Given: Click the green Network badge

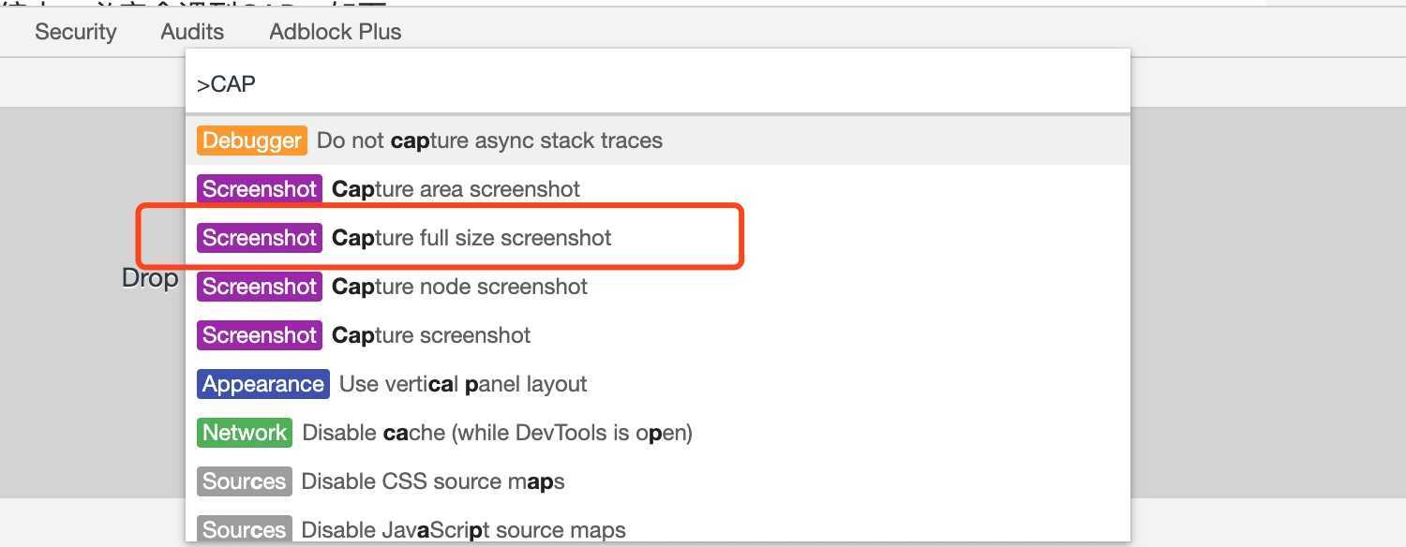Looking at the screenshot, I should pyautogui.click(x=245, y=433).
